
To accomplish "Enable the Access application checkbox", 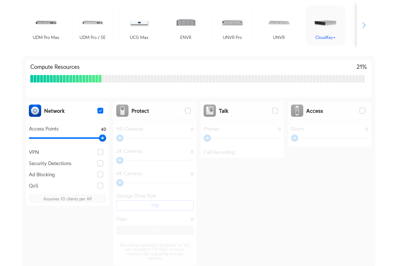I will tap(362, 111).
